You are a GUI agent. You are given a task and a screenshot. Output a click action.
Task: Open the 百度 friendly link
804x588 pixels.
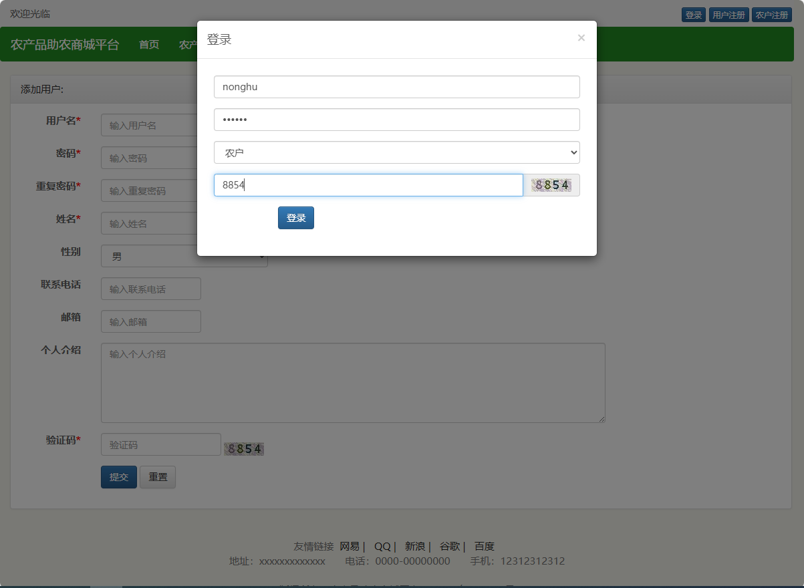(x=485, y=546)
